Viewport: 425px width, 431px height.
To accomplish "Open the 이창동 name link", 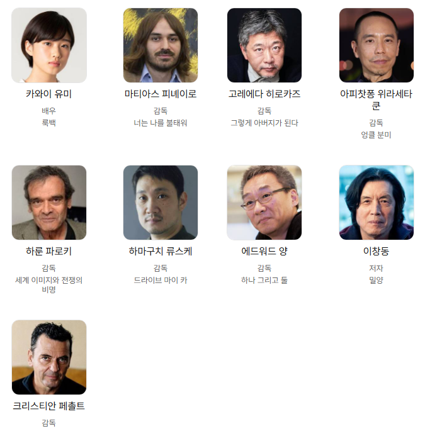I will 376,251.
